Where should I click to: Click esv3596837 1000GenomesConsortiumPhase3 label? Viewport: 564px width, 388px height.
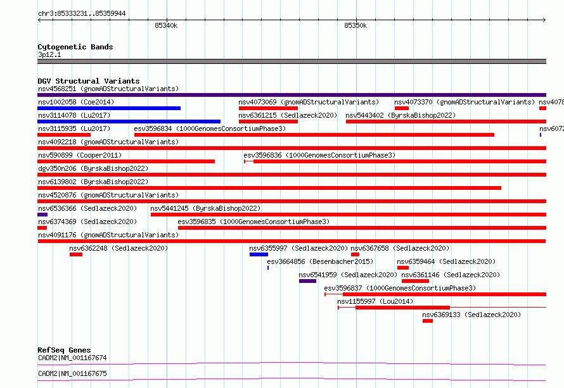pos(400,288)
